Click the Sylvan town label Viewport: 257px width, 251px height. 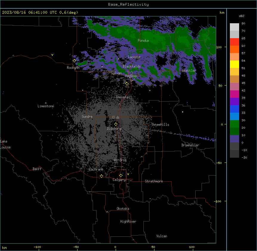tap(116, 73)
